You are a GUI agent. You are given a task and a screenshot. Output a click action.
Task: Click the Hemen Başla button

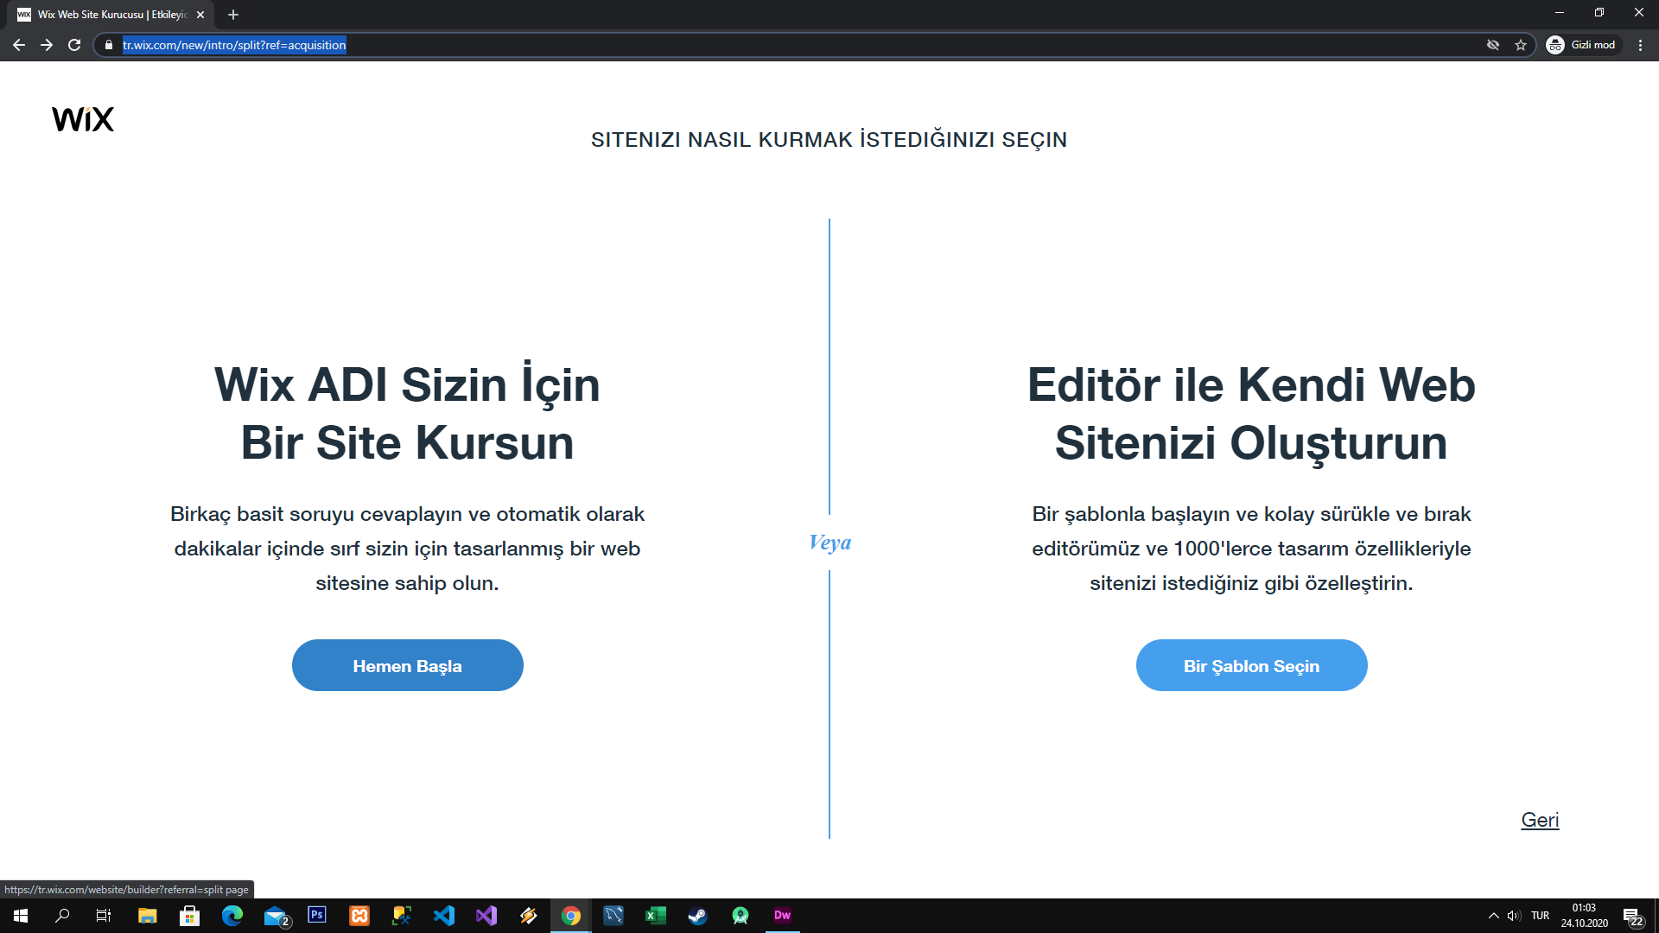pyautogui.click(x=408, y=665)
